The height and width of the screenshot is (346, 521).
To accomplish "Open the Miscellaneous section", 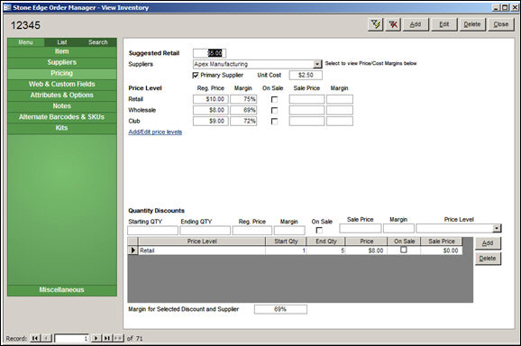I will pyautogui.click(x=62, y=290).
